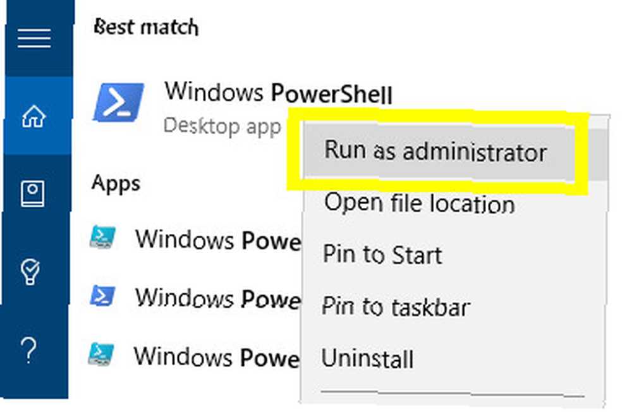The height and width of the screenshot is (412, 632).
Task: Click the Desktop app subtitle text
Action: click(x=222, y=126)
